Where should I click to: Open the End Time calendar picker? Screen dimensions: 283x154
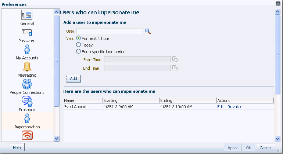tap(175, 68)
